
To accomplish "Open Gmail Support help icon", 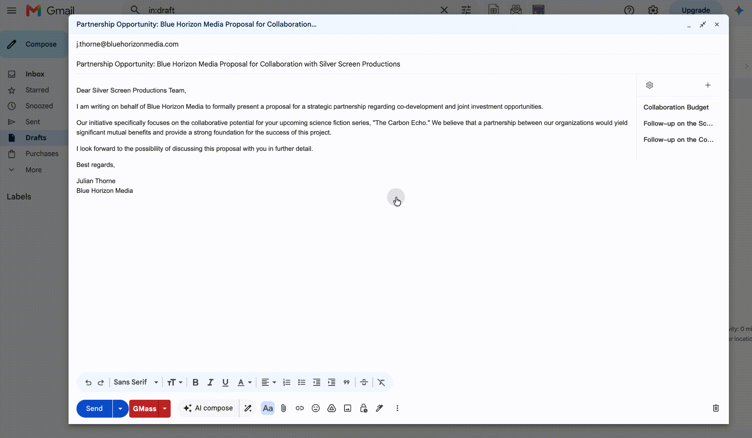I will (629, 10).
